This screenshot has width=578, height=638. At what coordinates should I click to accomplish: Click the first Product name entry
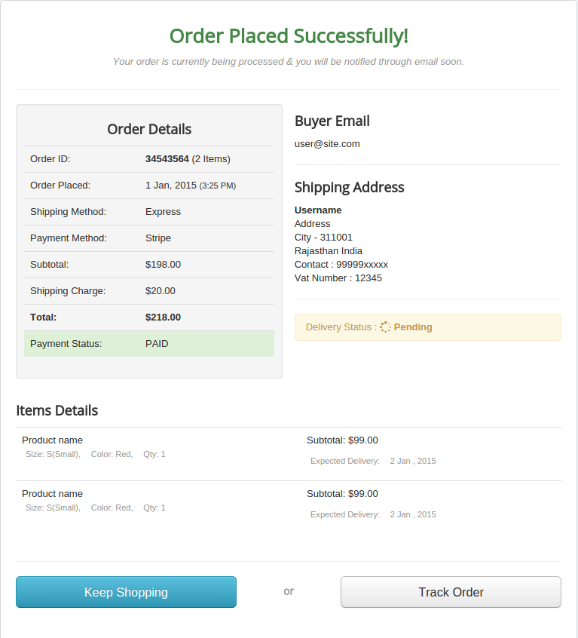pyautogui.click(x=52, y=440)
